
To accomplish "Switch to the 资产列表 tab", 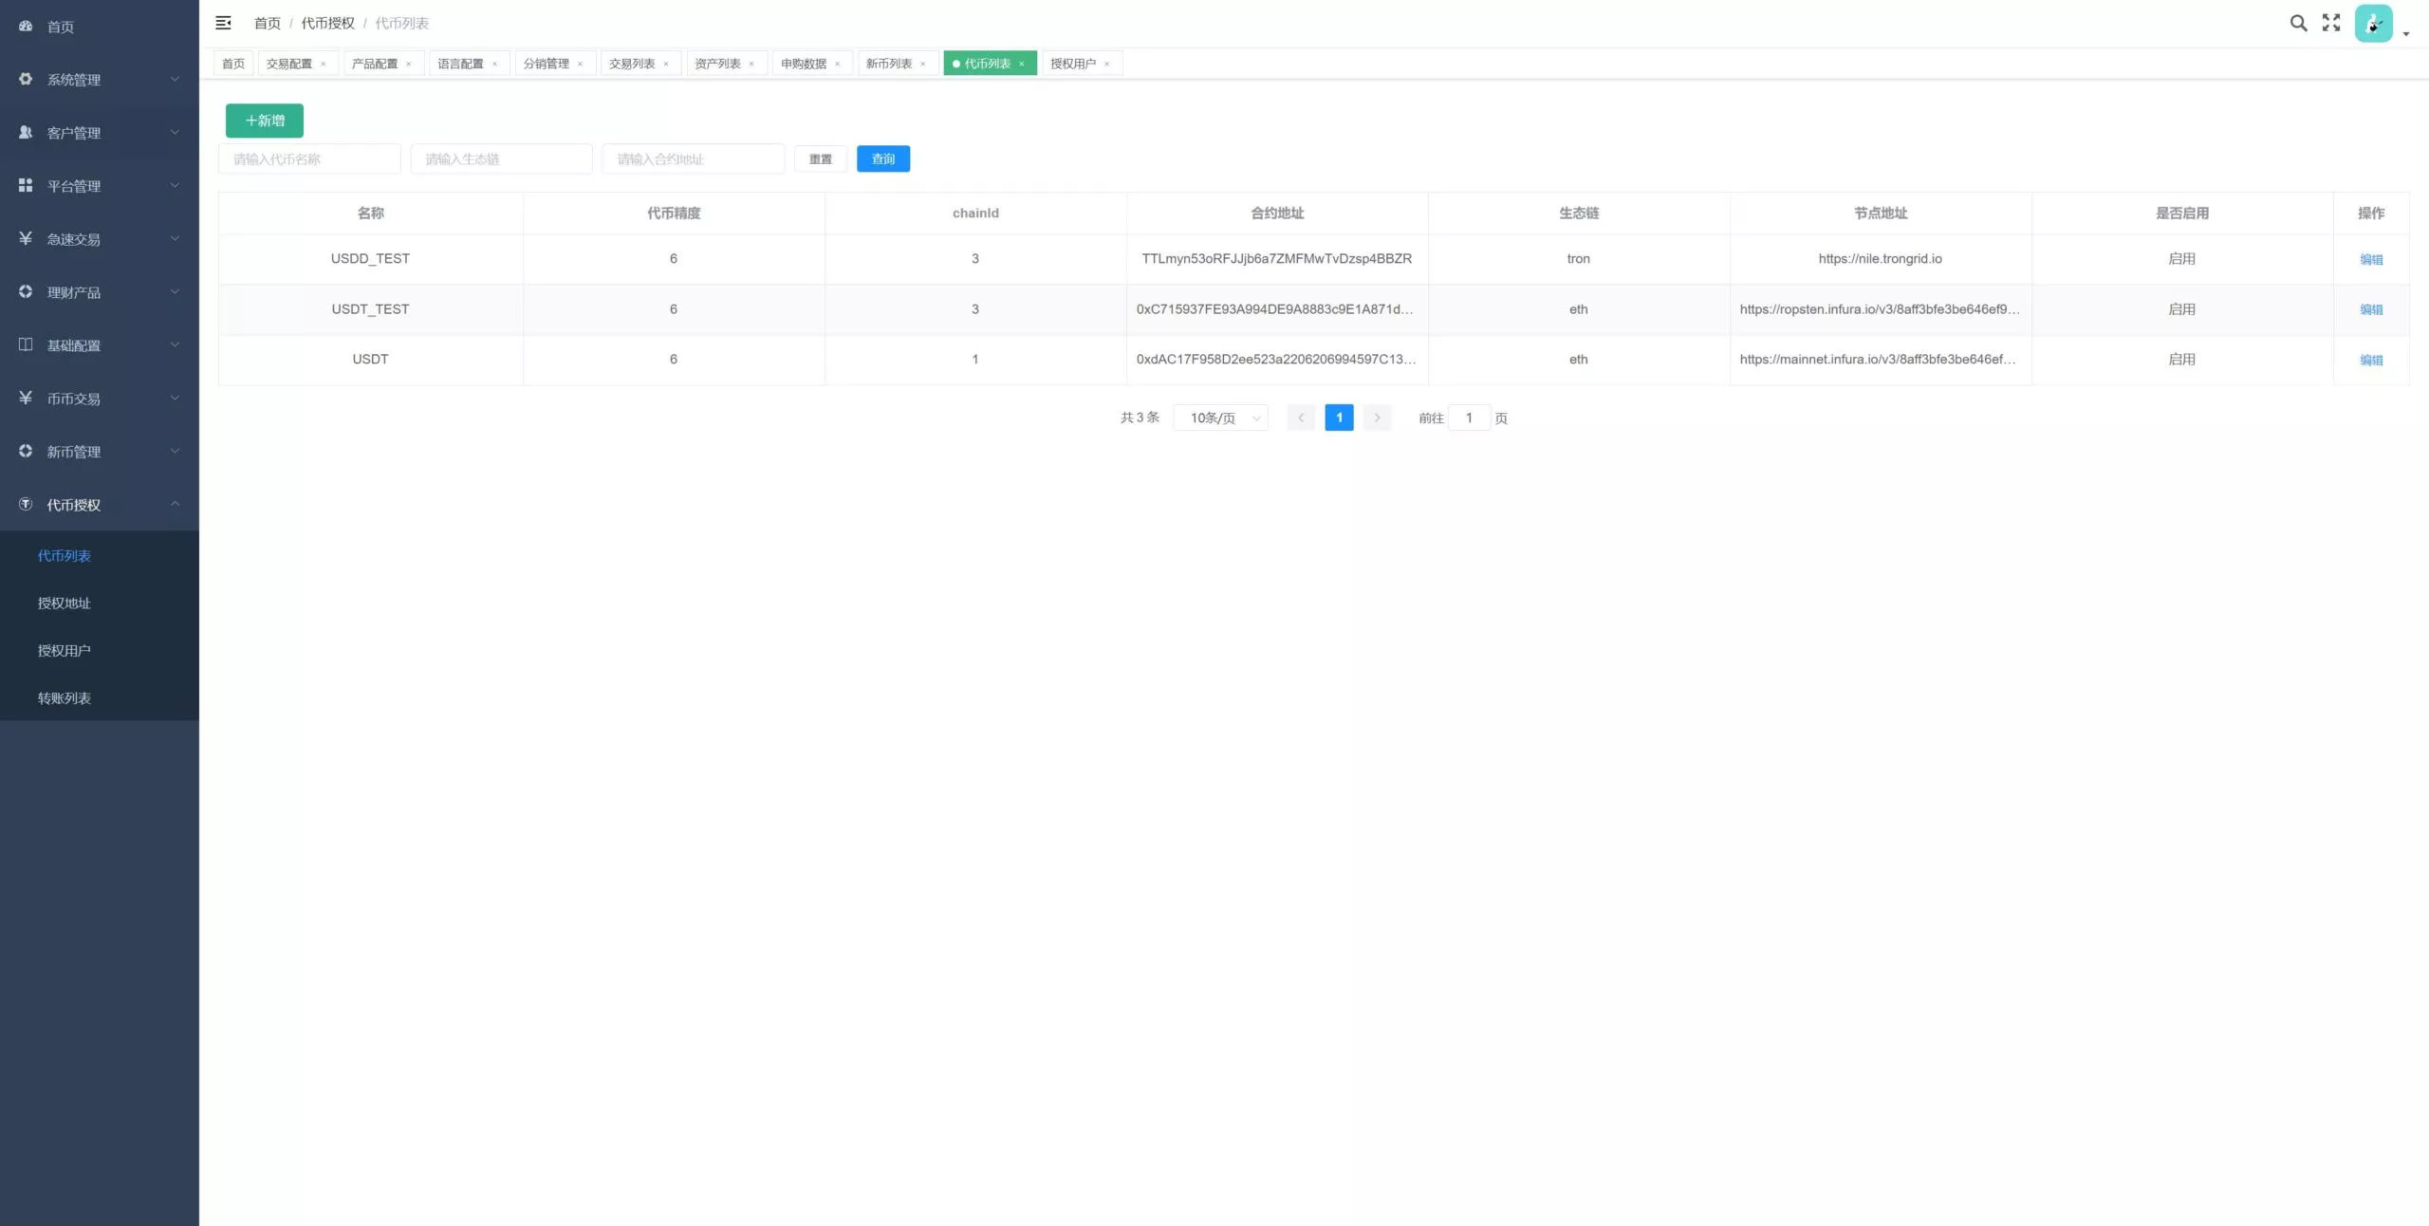I will [x=717, y=64].
